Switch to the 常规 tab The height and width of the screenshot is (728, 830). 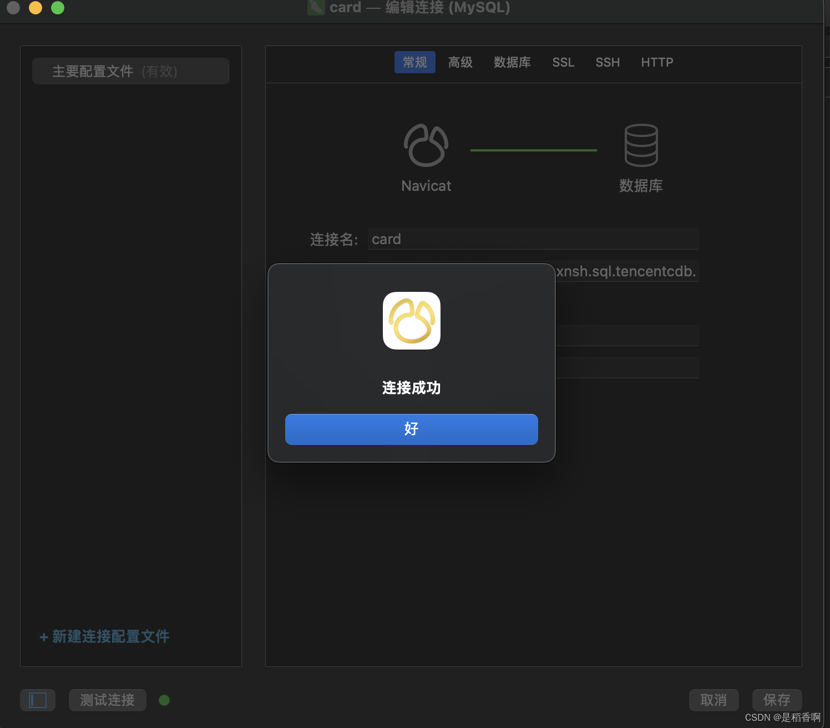415,62
